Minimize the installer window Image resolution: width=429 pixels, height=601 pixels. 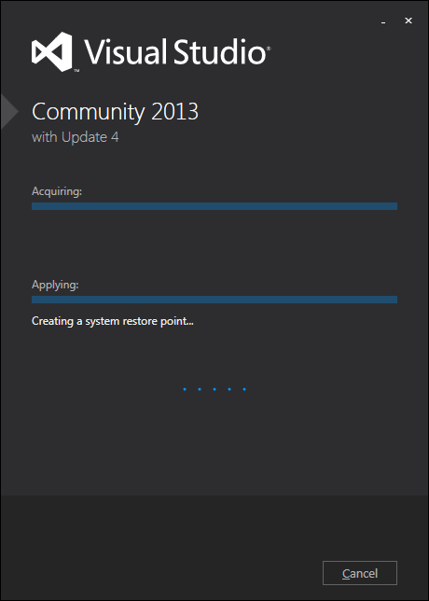(383, 21)
